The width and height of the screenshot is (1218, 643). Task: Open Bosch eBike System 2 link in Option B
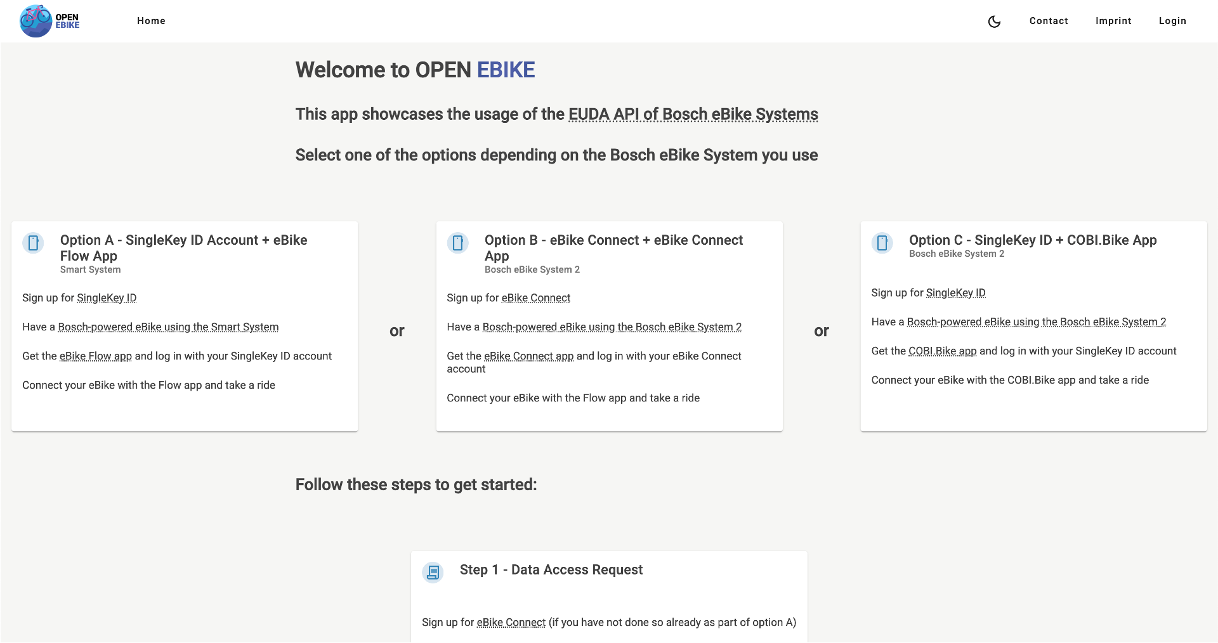click(x=612, y=327)
